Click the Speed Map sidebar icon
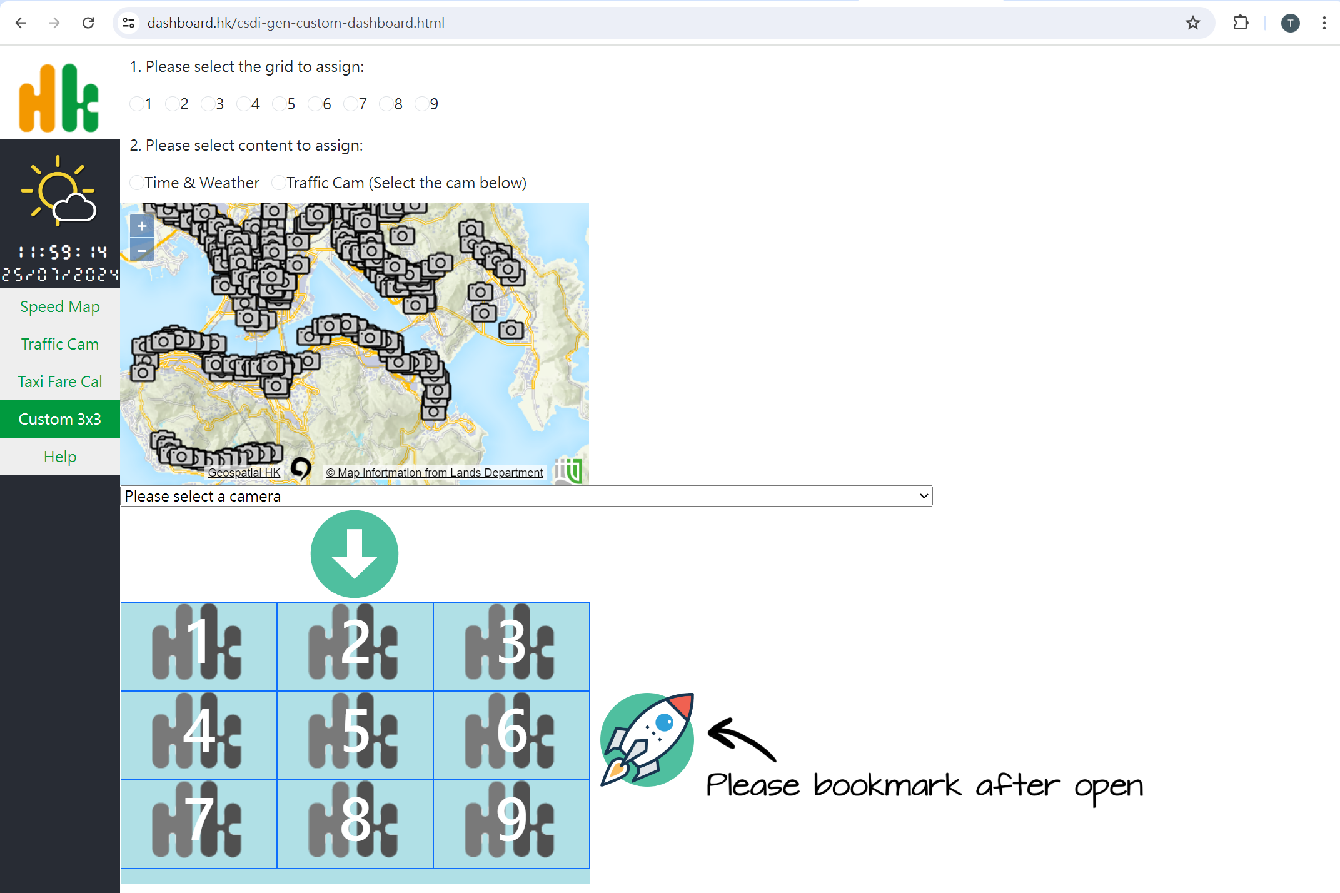The height and width of the screenshot is (893, 1340). (x=59, y=307)
